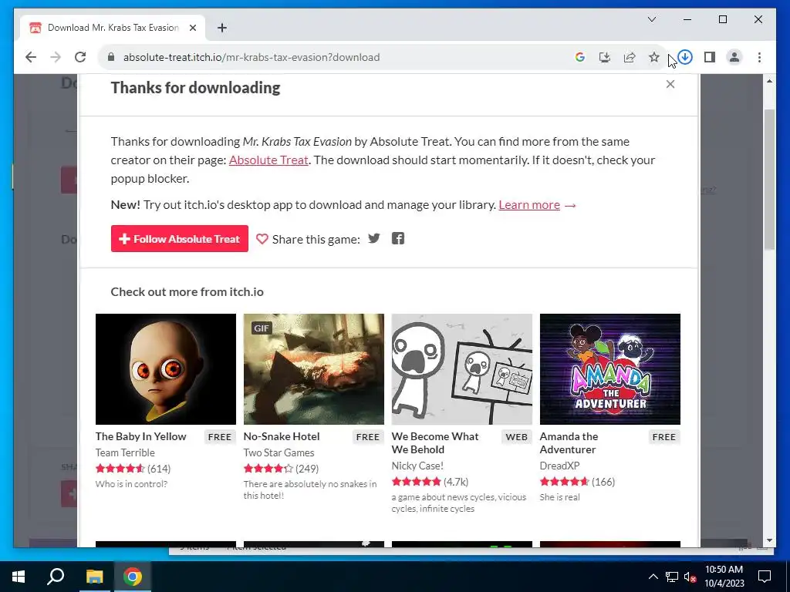
Task: Open Chrome three-dot menu
Action: (759, 57)
